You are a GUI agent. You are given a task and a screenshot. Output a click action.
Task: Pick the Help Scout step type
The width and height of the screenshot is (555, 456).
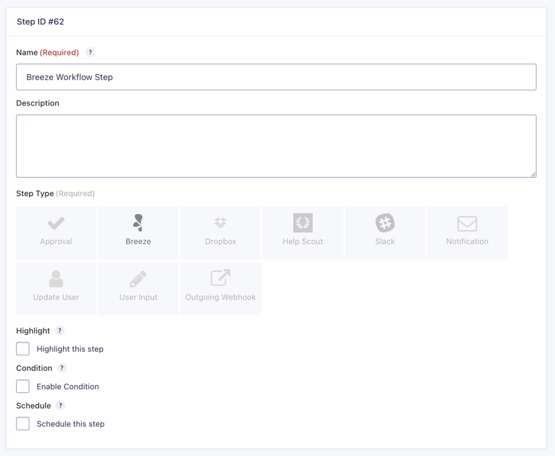302,232
